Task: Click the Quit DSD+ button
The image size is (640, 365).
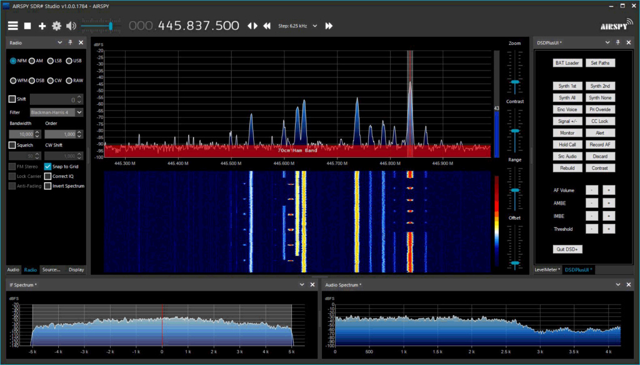Action: (x=567, y=249)
